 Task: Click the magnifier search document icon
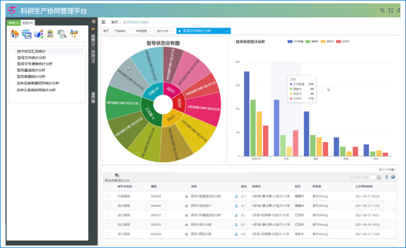pos(62,34)
